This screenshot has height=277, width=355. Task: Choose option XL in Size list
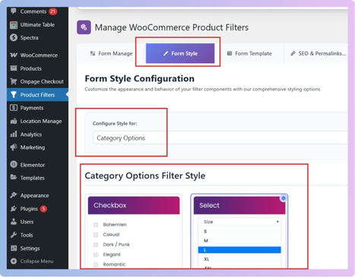pyautogui.click(x=239, y=260)
